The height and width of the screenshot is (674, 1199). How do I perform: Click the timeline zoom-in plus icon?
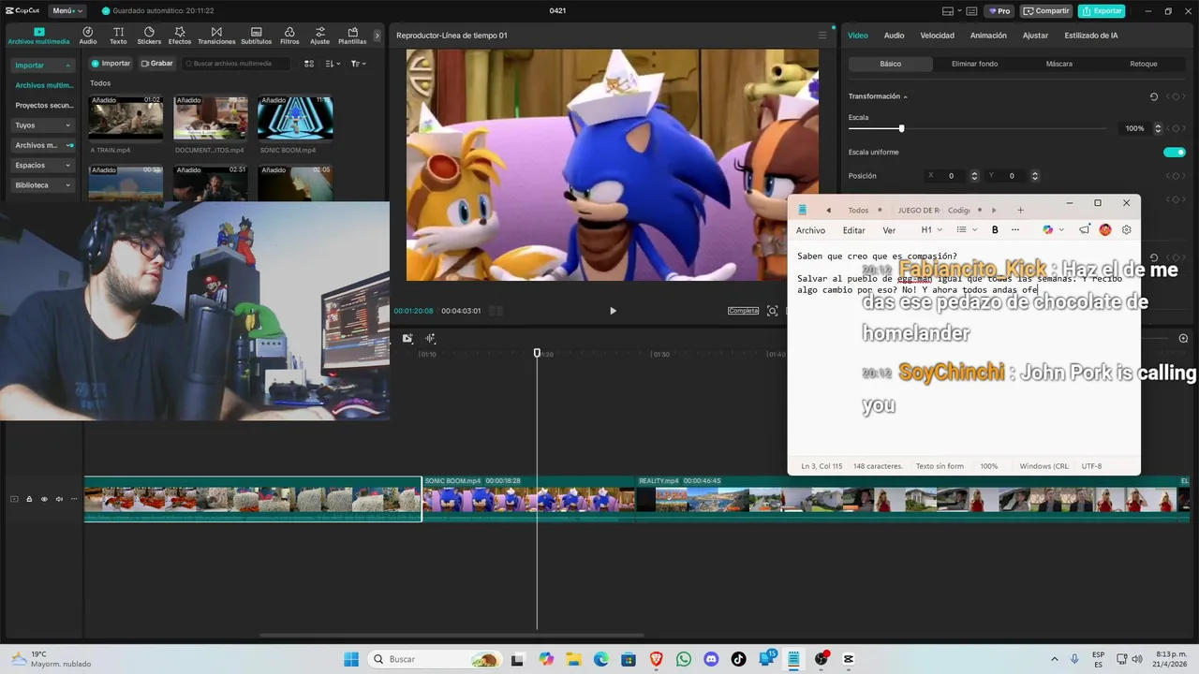1183,339
